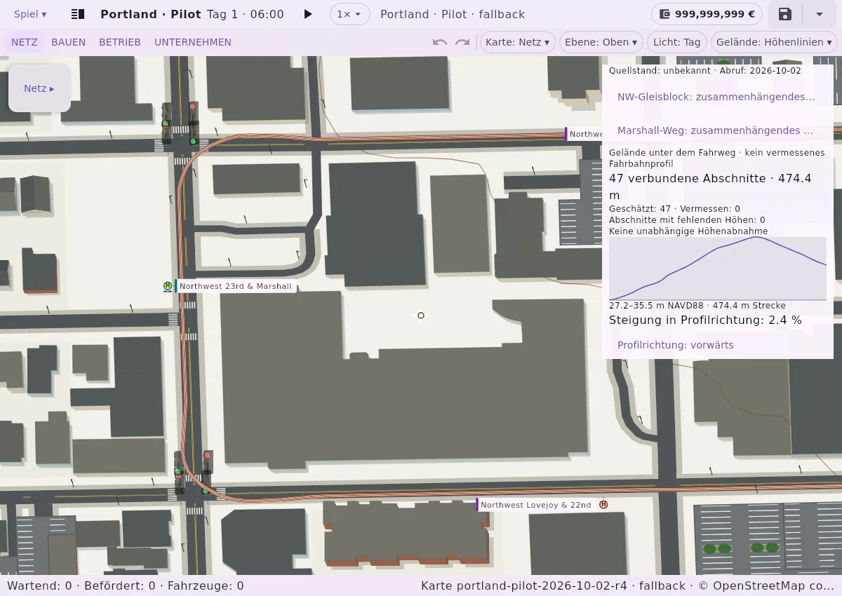Select the map center point marker
This screenshot has height=596, width=842.
pyautogui.click(x=421, y=316)
